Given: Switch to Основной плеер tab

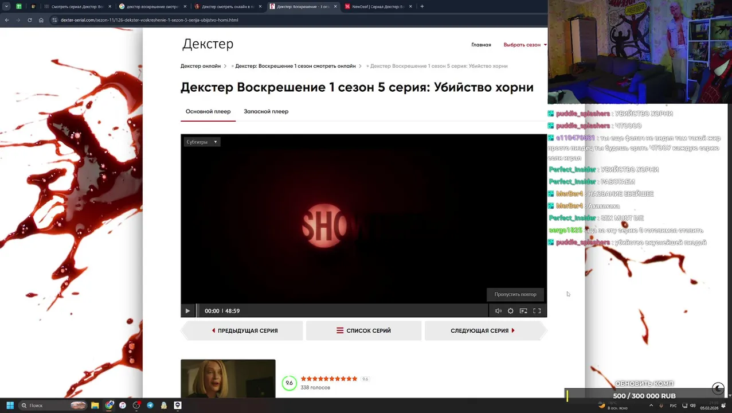Looking at the screenshot, I should click(x=208, y=111).
